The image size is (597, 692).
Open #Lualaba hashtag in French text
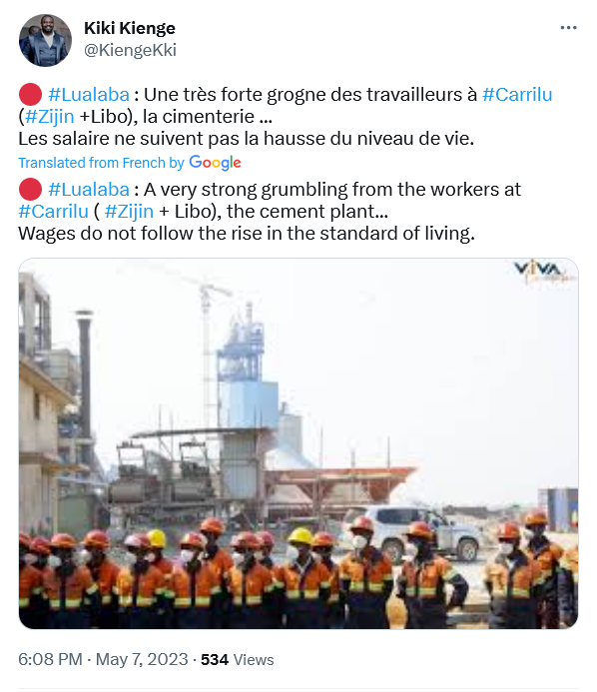click(x=89, y=95)
